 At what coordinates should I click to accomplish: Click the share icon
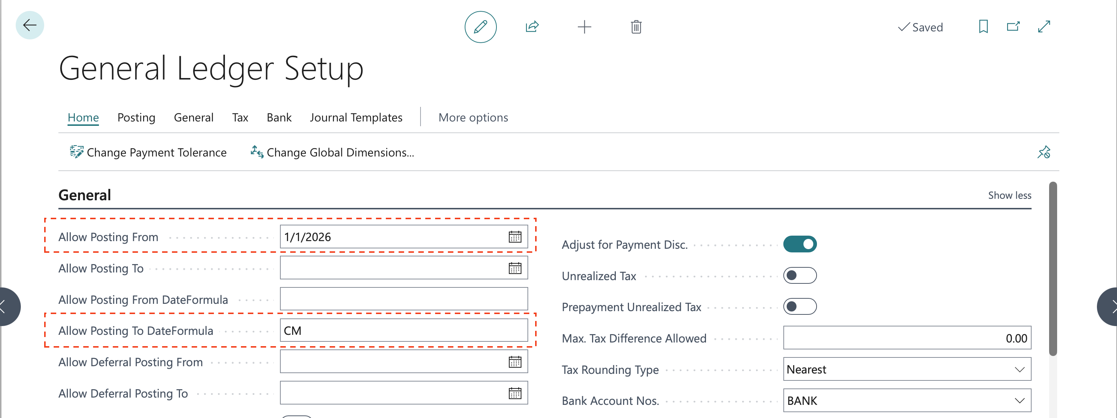(532, 27)
